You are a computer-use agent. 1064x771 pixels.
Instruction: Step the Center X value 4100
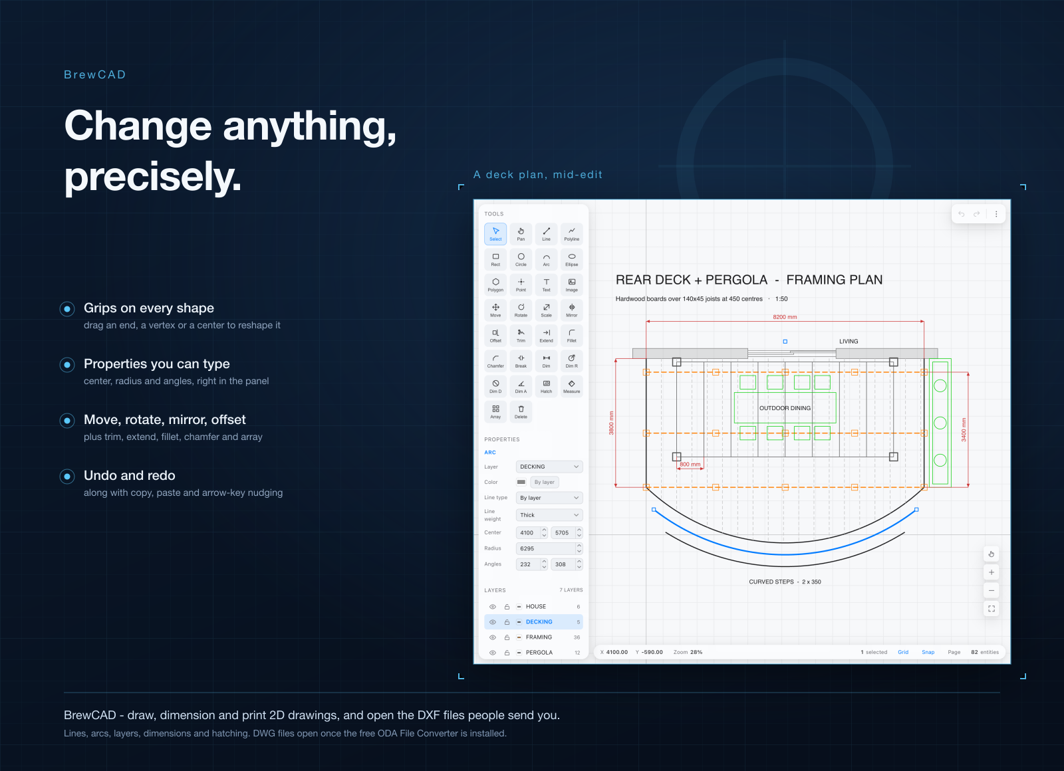point(544,532)
